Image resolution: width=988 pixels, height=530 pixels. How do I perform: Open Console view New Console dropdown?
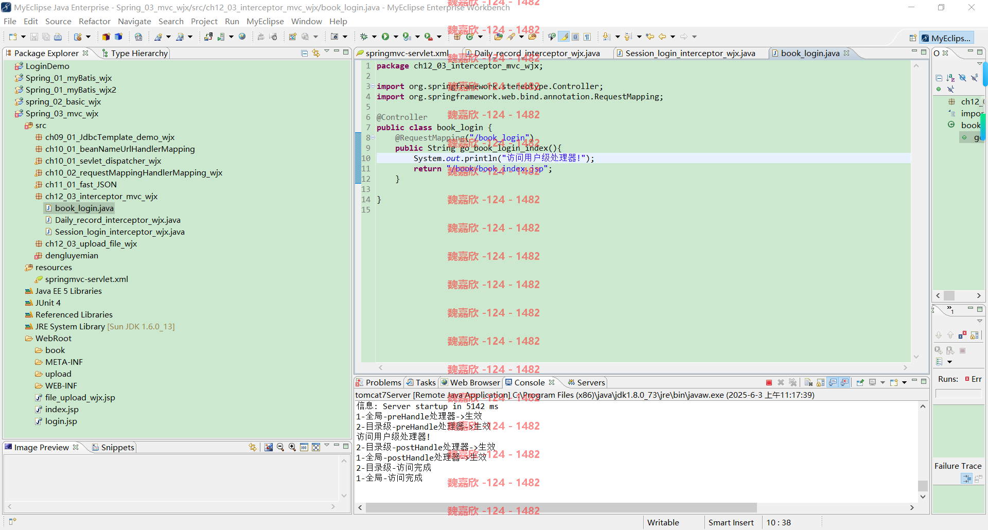tap(904, 382)
